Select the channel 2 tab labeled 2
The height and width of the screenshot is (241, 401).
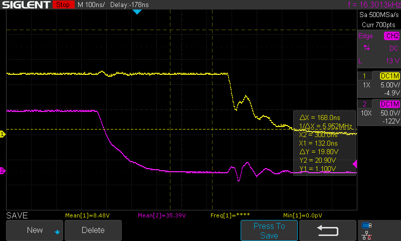pyautogui.click(x=364, y=104)
